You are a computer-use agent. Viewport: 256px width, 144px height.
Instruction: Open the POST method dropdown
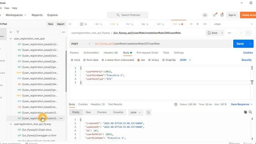point(81,44)
